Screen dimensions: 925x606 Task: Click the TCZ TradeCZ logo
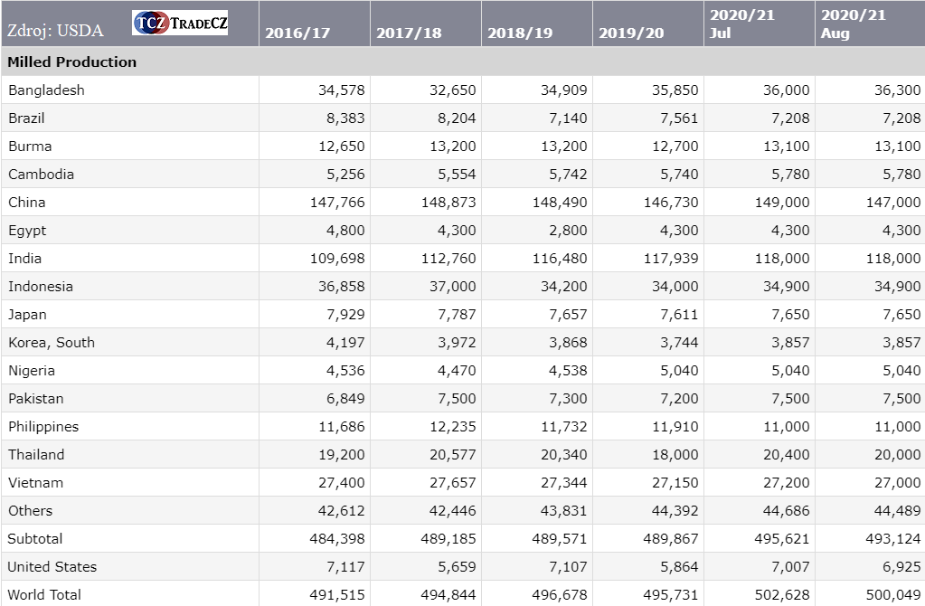[x=180, y=24]
